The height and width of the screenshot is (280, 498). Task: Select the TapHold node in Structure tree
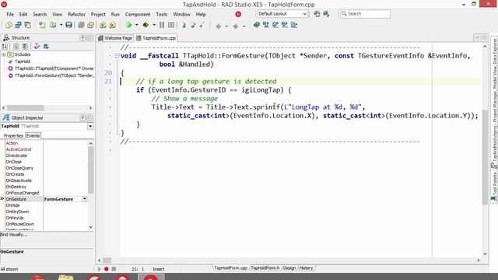point(23,61)
